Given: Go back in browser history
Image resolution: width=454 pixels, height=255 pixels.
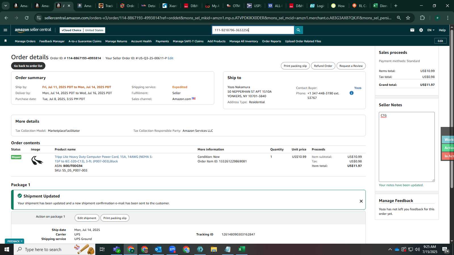Looking at the screenshot, I should 6,18.
